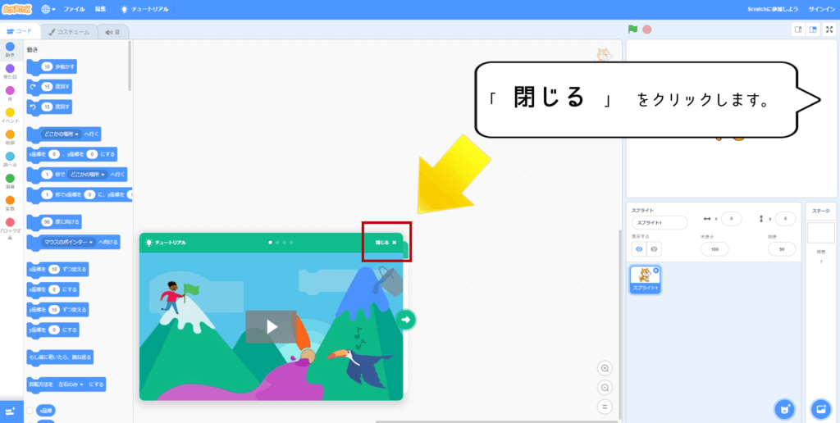Select the 見た目 purple block category
Screen dimensions: 840x423
tap(10, 71)
